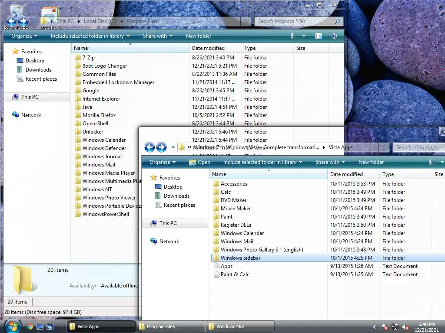The width and height of the screenshot is (445, 333).
Task: Click Forward arrow in Vista Apps window
Action: pyautogui.click(x=162, y=147)
